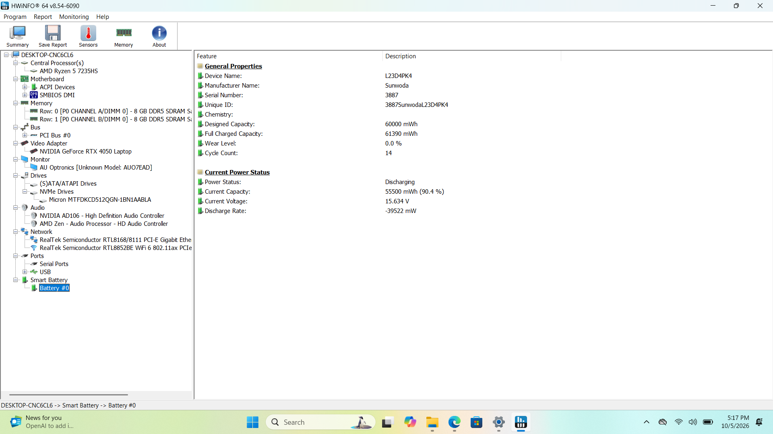Open the Settings gear taskbar icon
Viewport: 773px width, 434px height.
(498, 422)
